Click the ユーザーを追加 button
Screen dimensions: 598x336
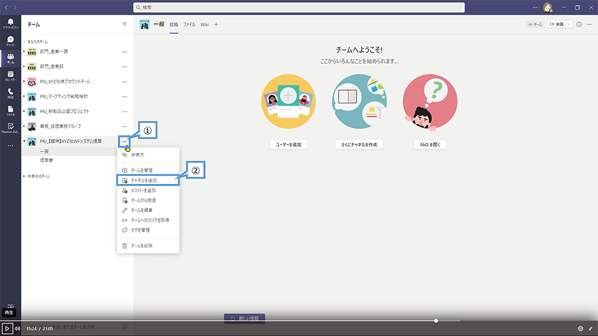(288, 145)
